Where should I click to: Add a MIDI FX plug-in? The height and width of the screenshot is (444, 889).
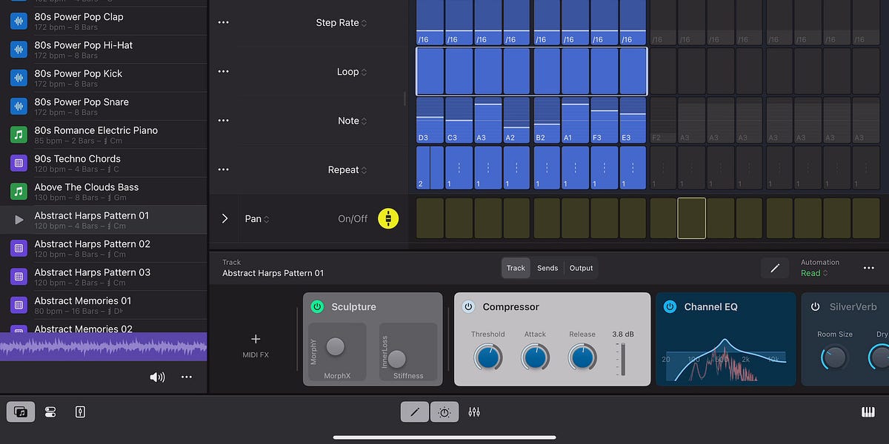click(x=256, y=346)
